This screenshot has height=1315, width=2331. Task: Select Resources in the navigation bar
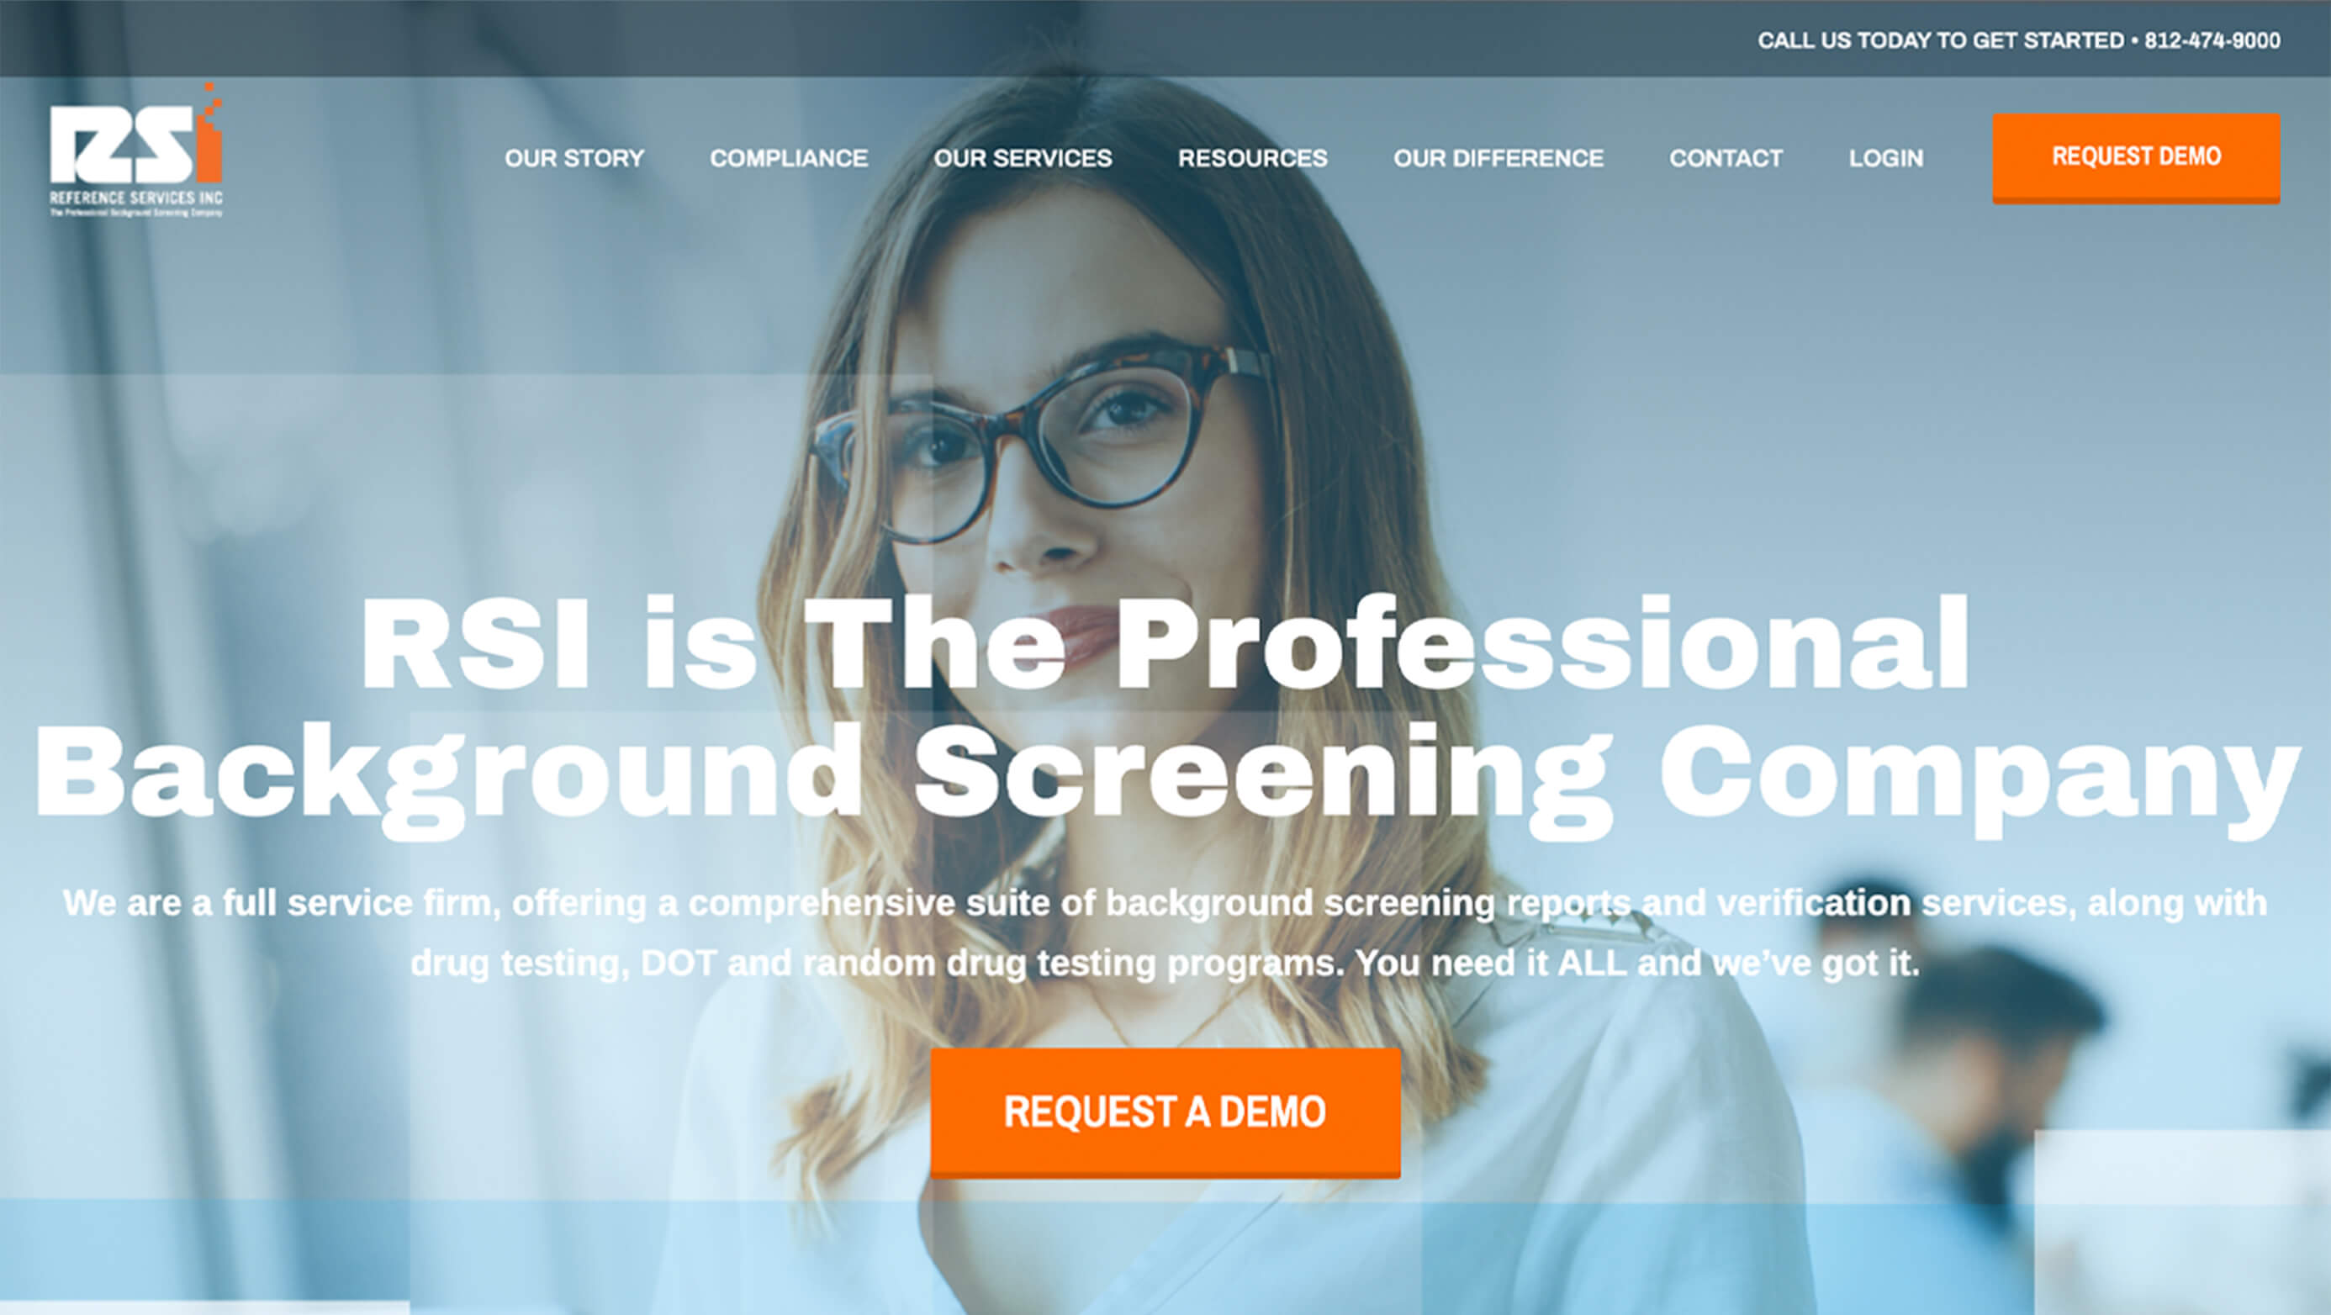[1252, 158]
